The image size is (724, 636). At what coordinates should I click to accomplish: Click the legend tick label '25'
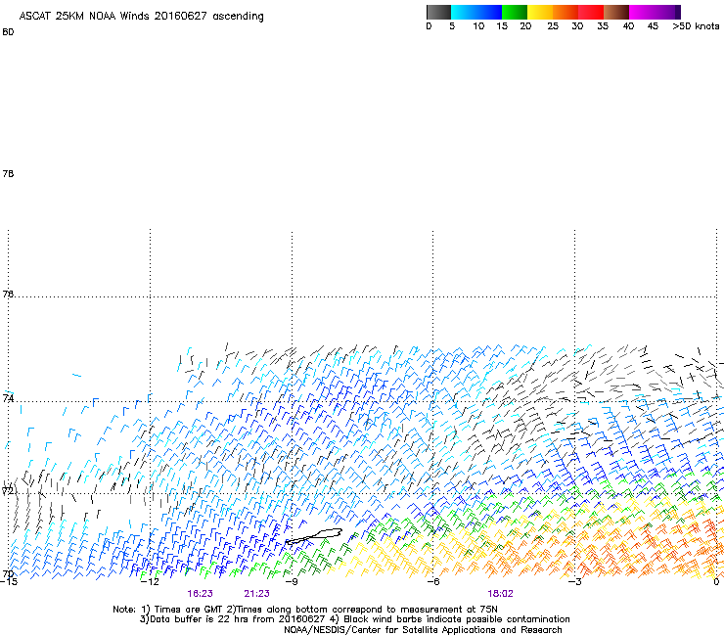[x=553, y=26]
